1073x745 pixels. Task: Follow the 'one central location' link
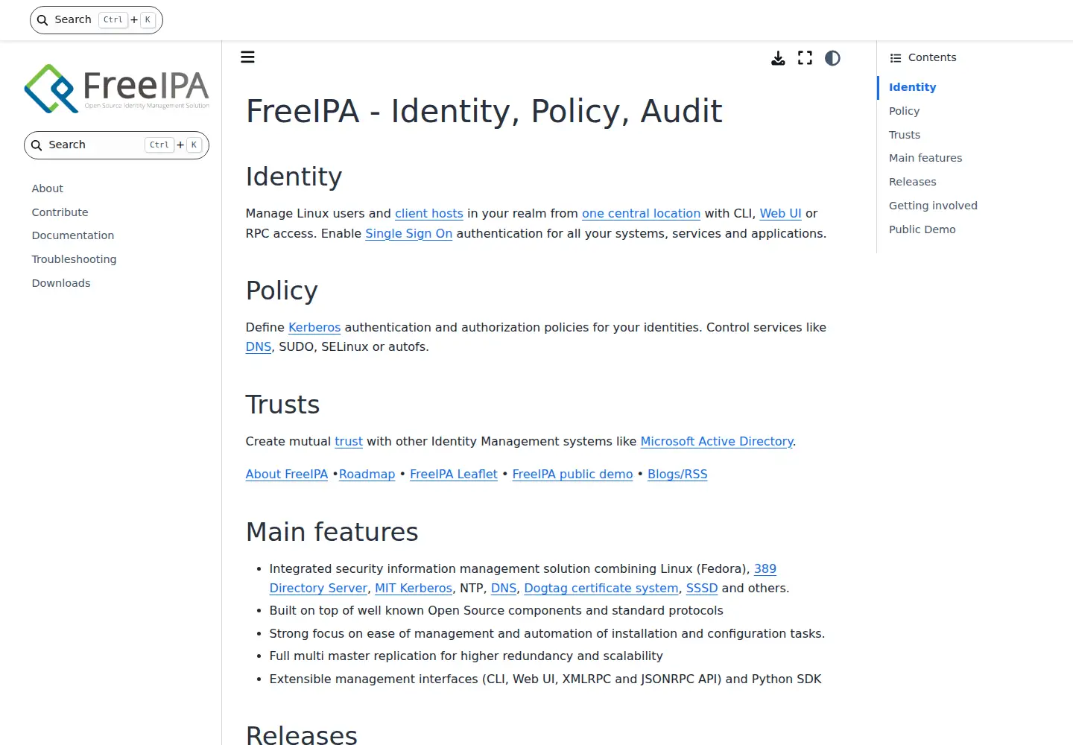click(641, 214)
